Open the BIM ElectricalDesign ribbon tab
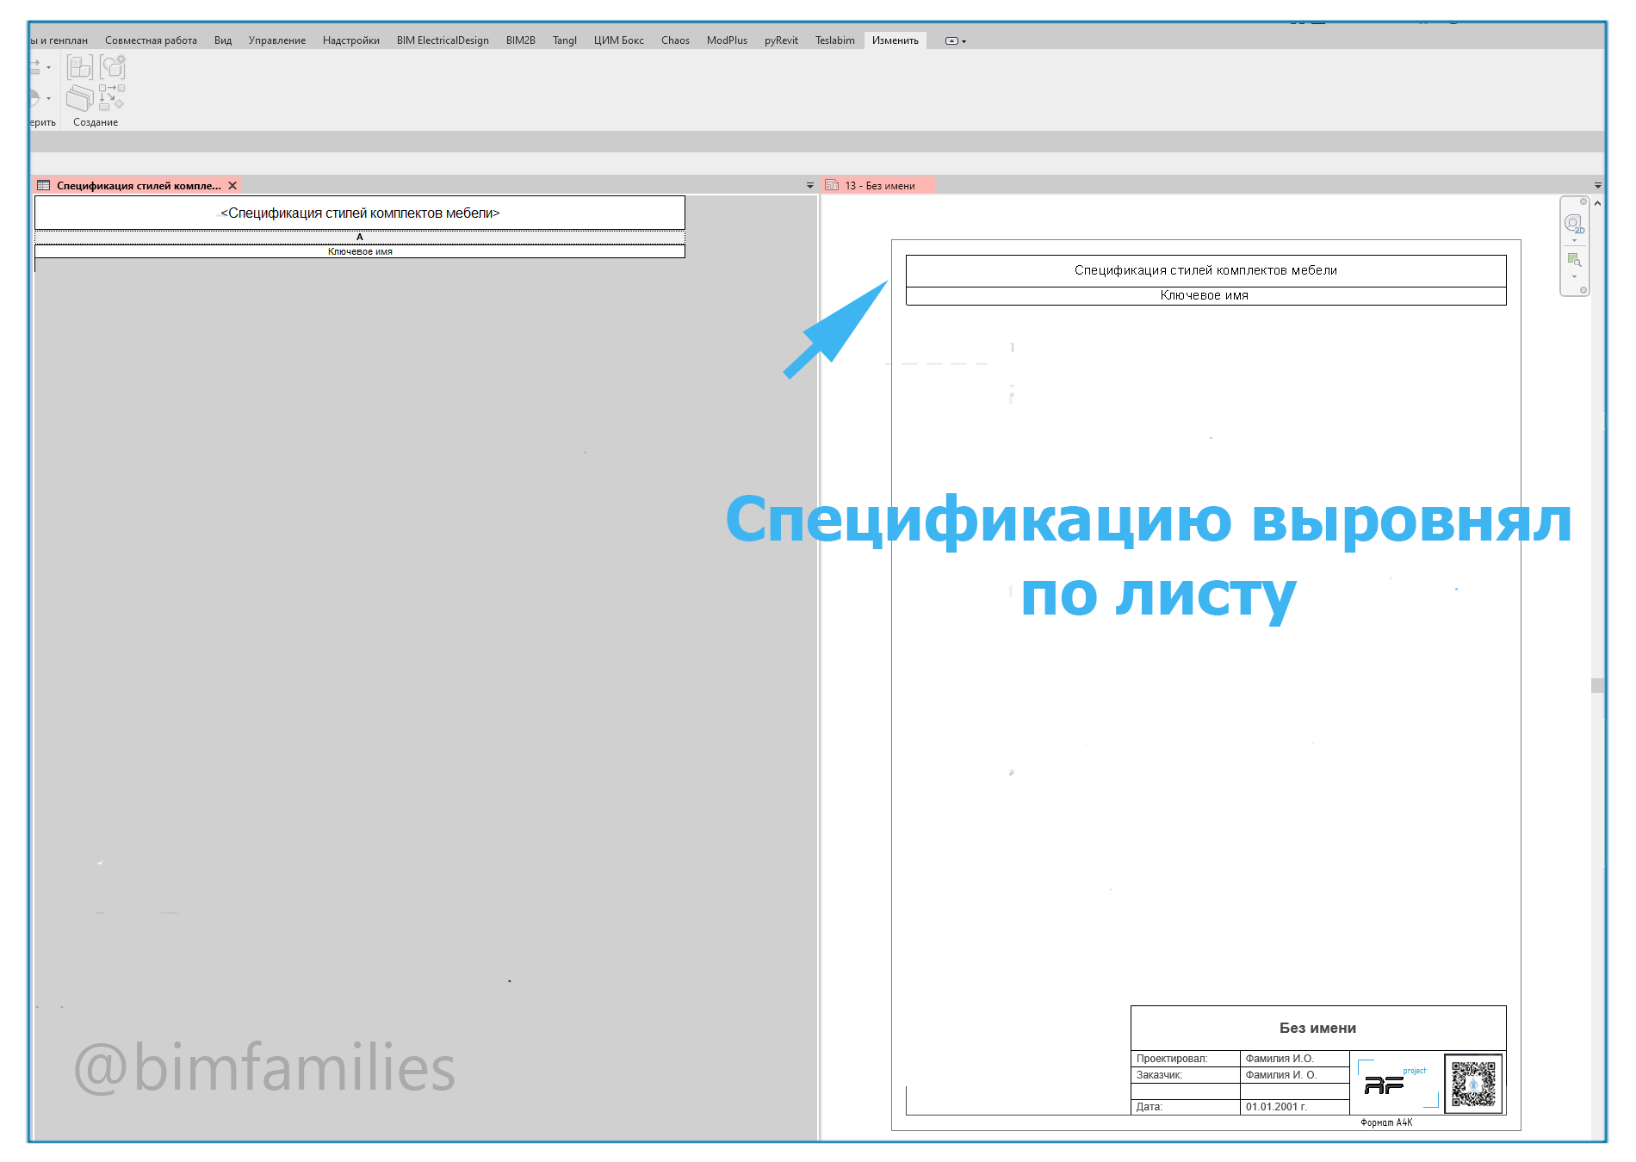1636x1162 pixels. coord(443,40)
